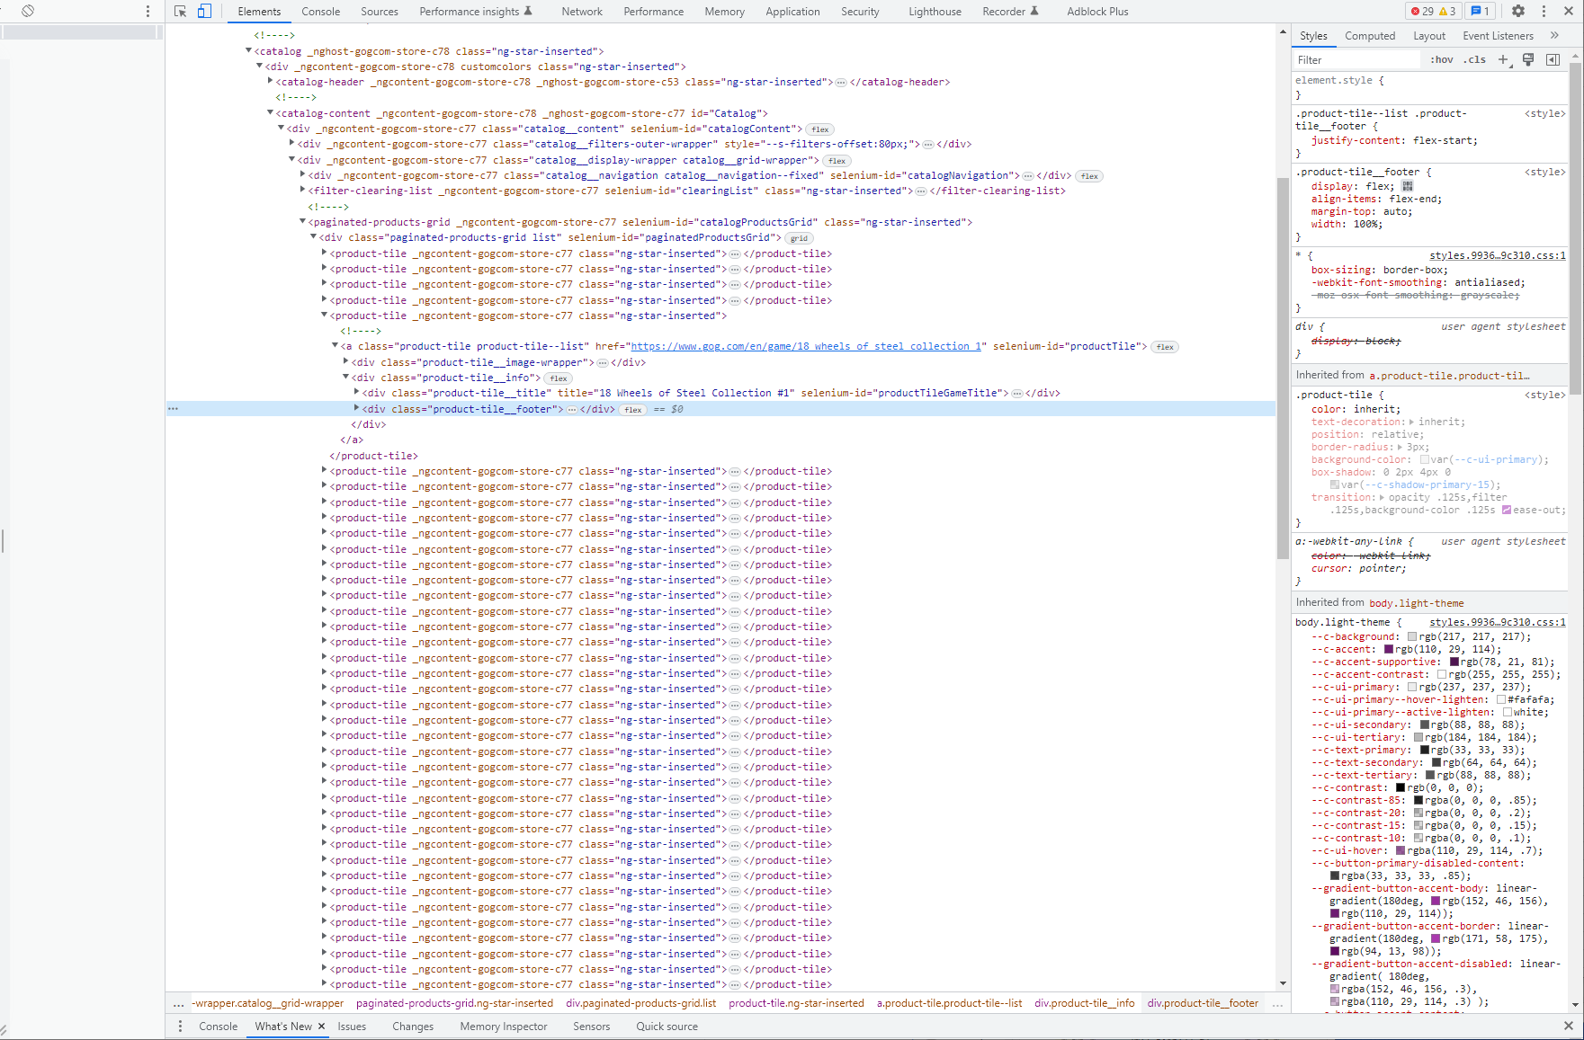
Task: Open device toolbar more options menu
Action: (148, 11)
